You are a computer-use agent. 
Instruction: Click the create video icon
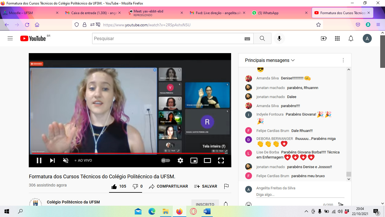(x=324, y=38)
